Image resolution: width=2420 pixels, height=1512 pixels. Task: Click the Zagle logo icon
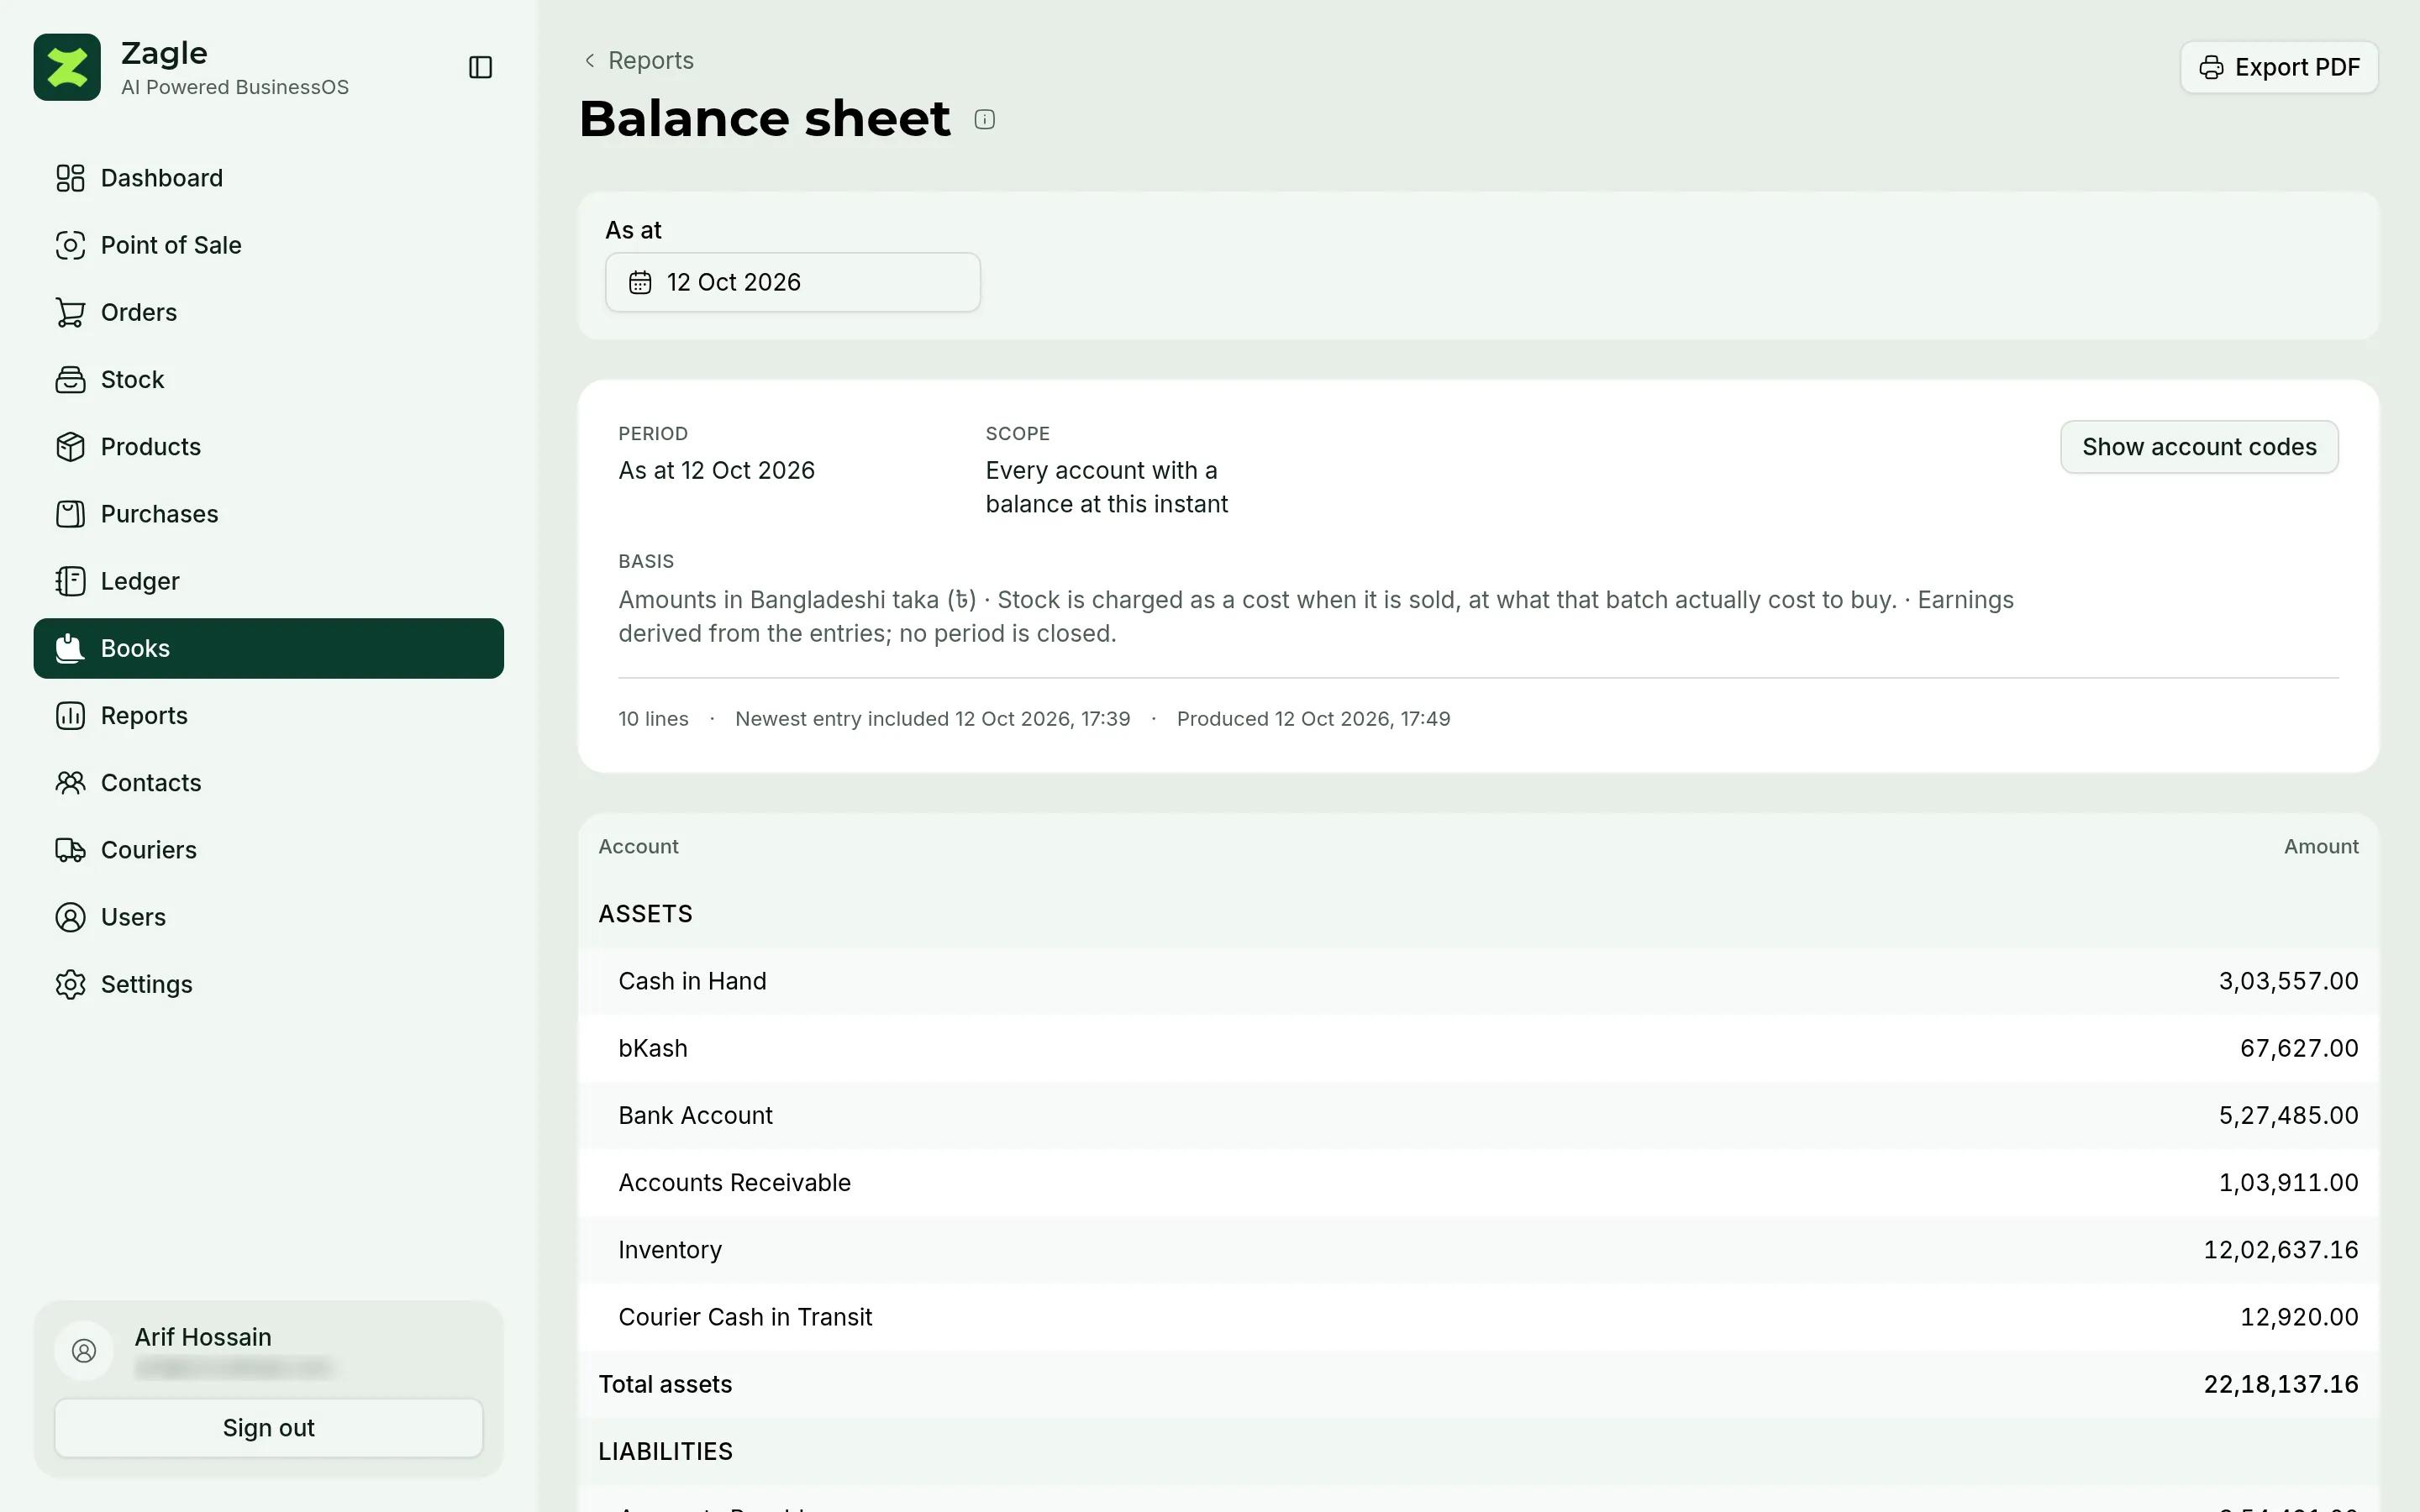click(67, 67)
